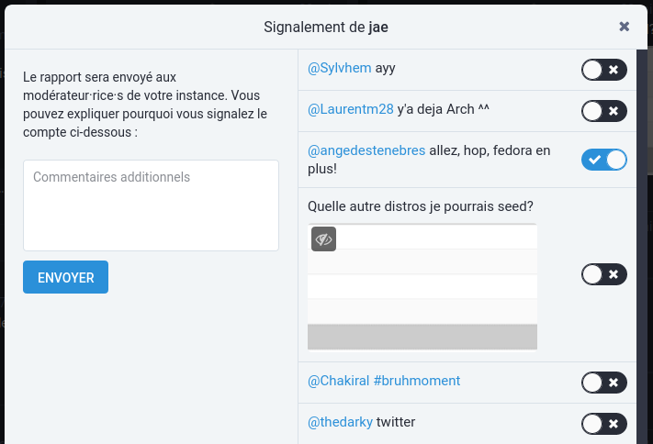Enable the @Chakiral #bruhmoment status toggle
Screen dimensions: 653x444
(x=604, y=383)
